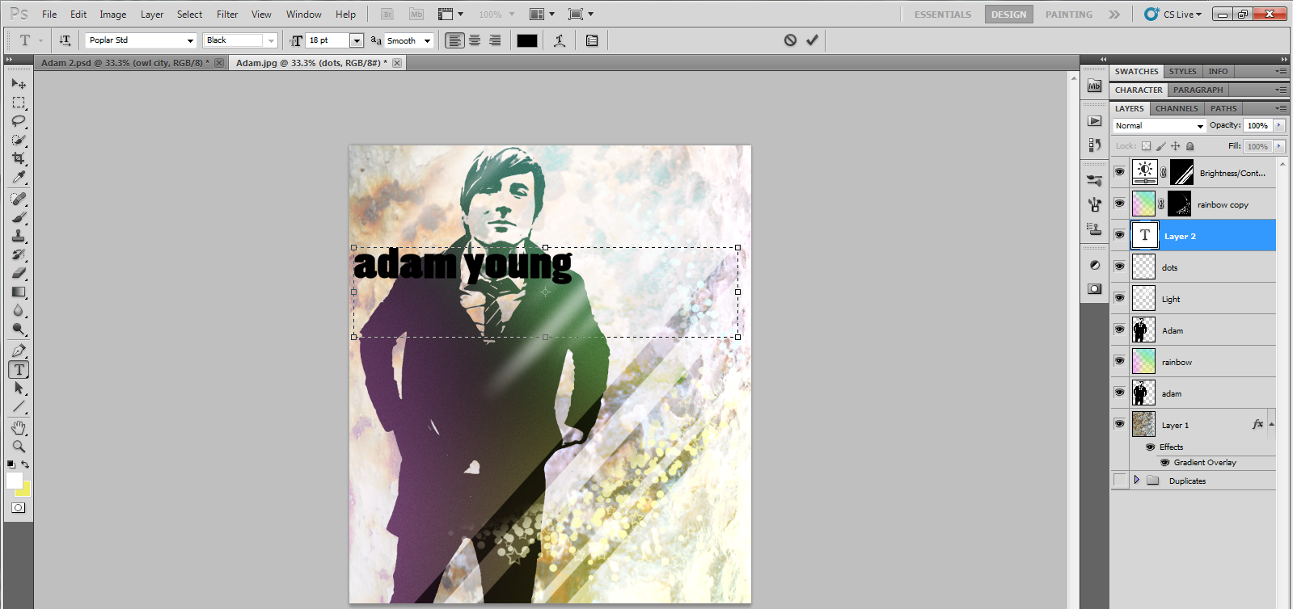The image size is (1293, 609).
Task: Select the Eyedropper tool
Action: 19,177
